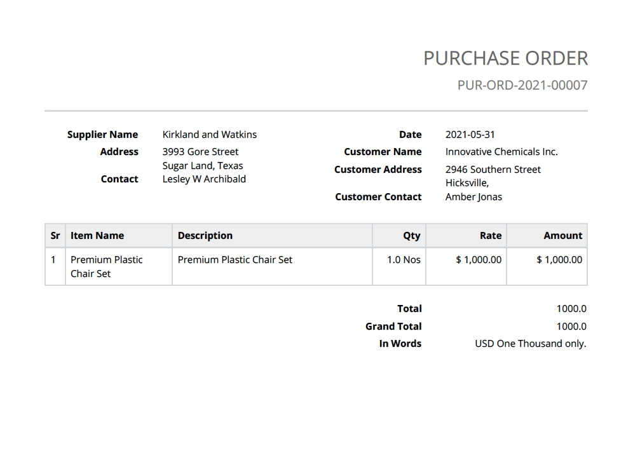Click the Item Name column header
The height and width of the screenshot is (453, 633).
(97, 236)
